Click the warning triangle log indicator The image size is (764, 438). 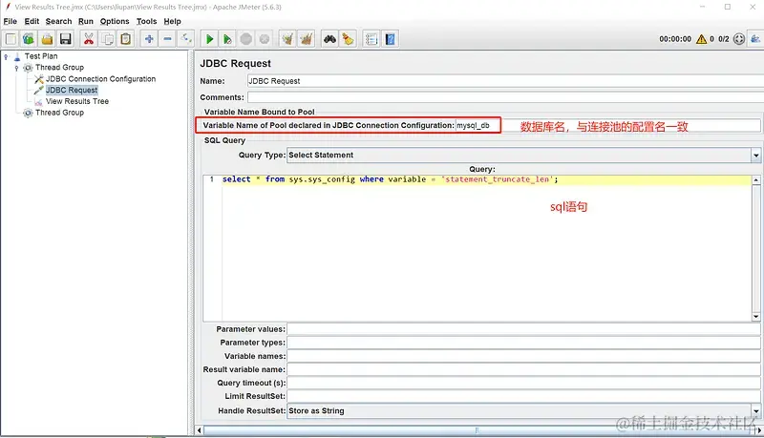[702, 39]
